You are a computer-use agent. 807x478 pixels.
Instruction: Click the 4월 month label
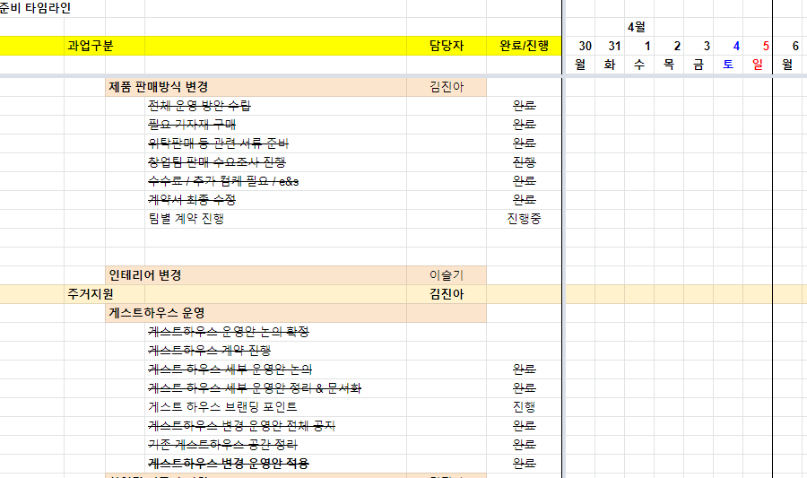(x=636, y=27)
